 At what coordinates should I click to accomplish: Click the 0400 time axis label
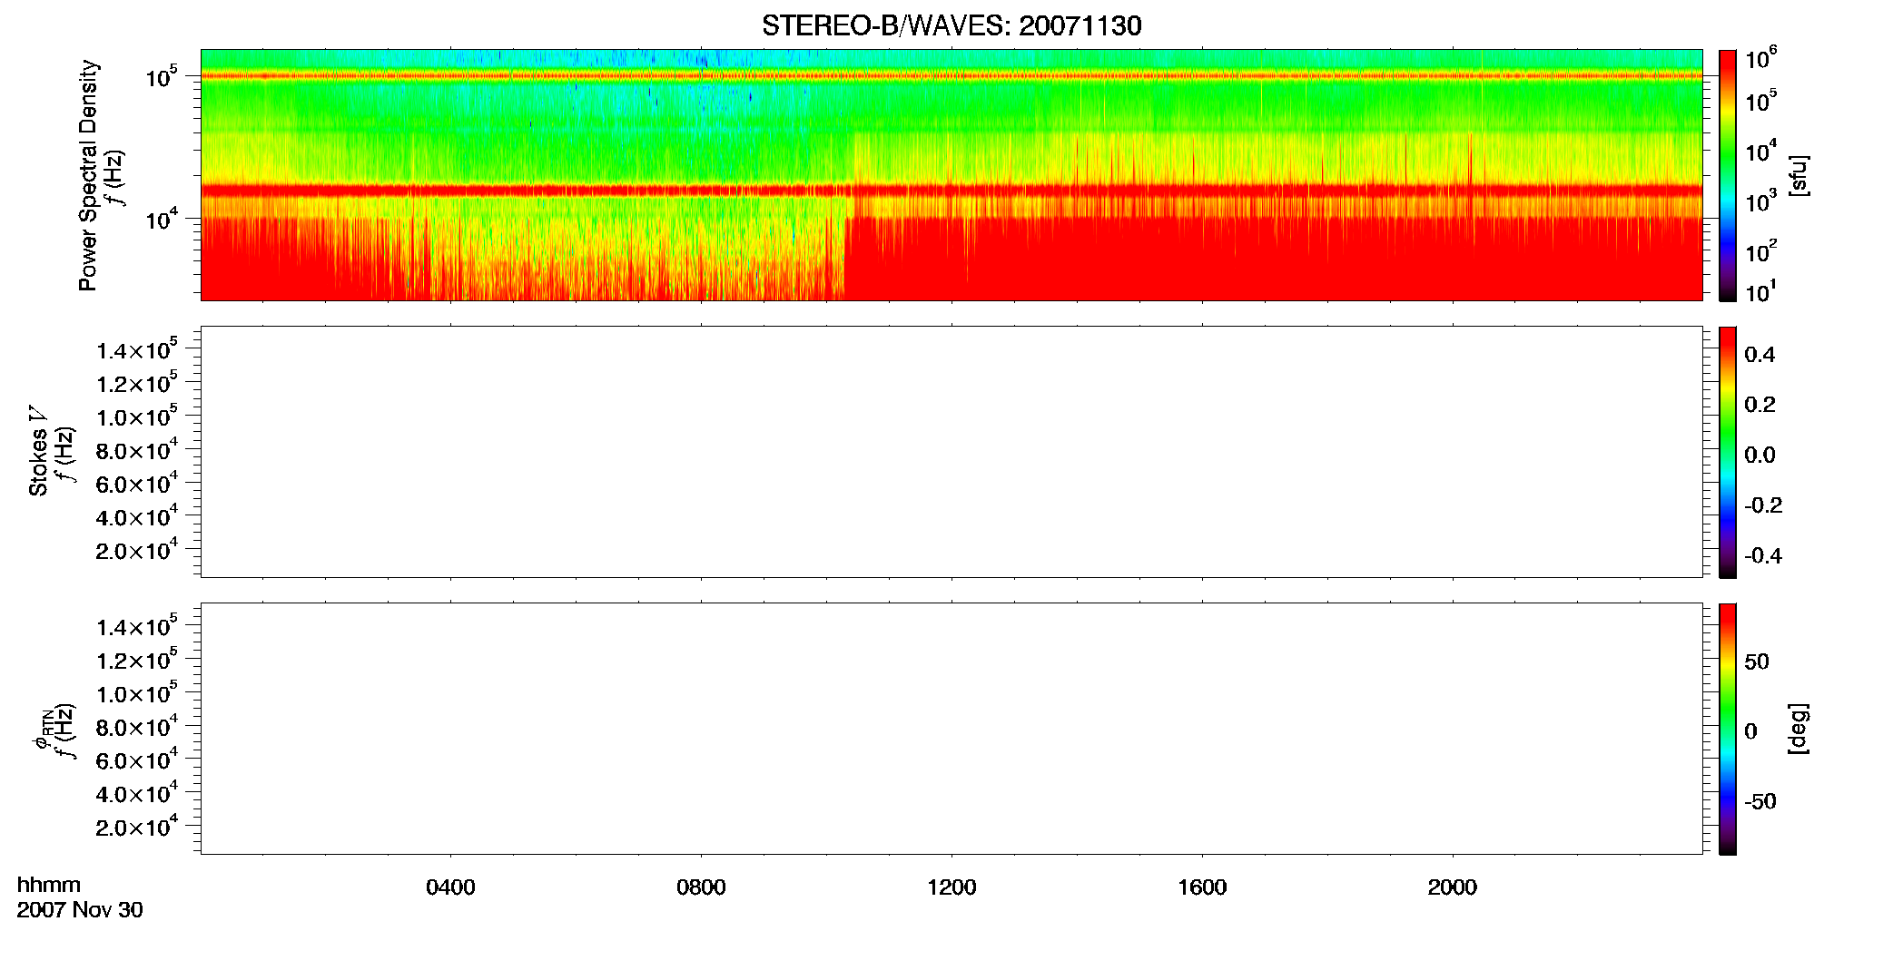pos(450,887)
